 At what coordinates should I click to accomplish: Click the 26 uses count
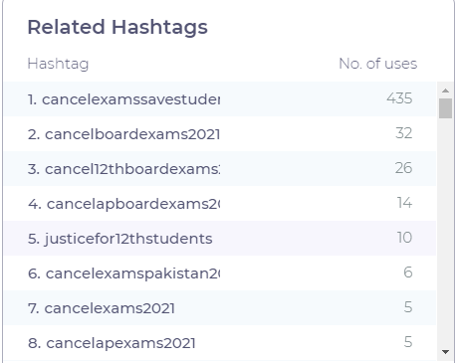tap(403, 168)
